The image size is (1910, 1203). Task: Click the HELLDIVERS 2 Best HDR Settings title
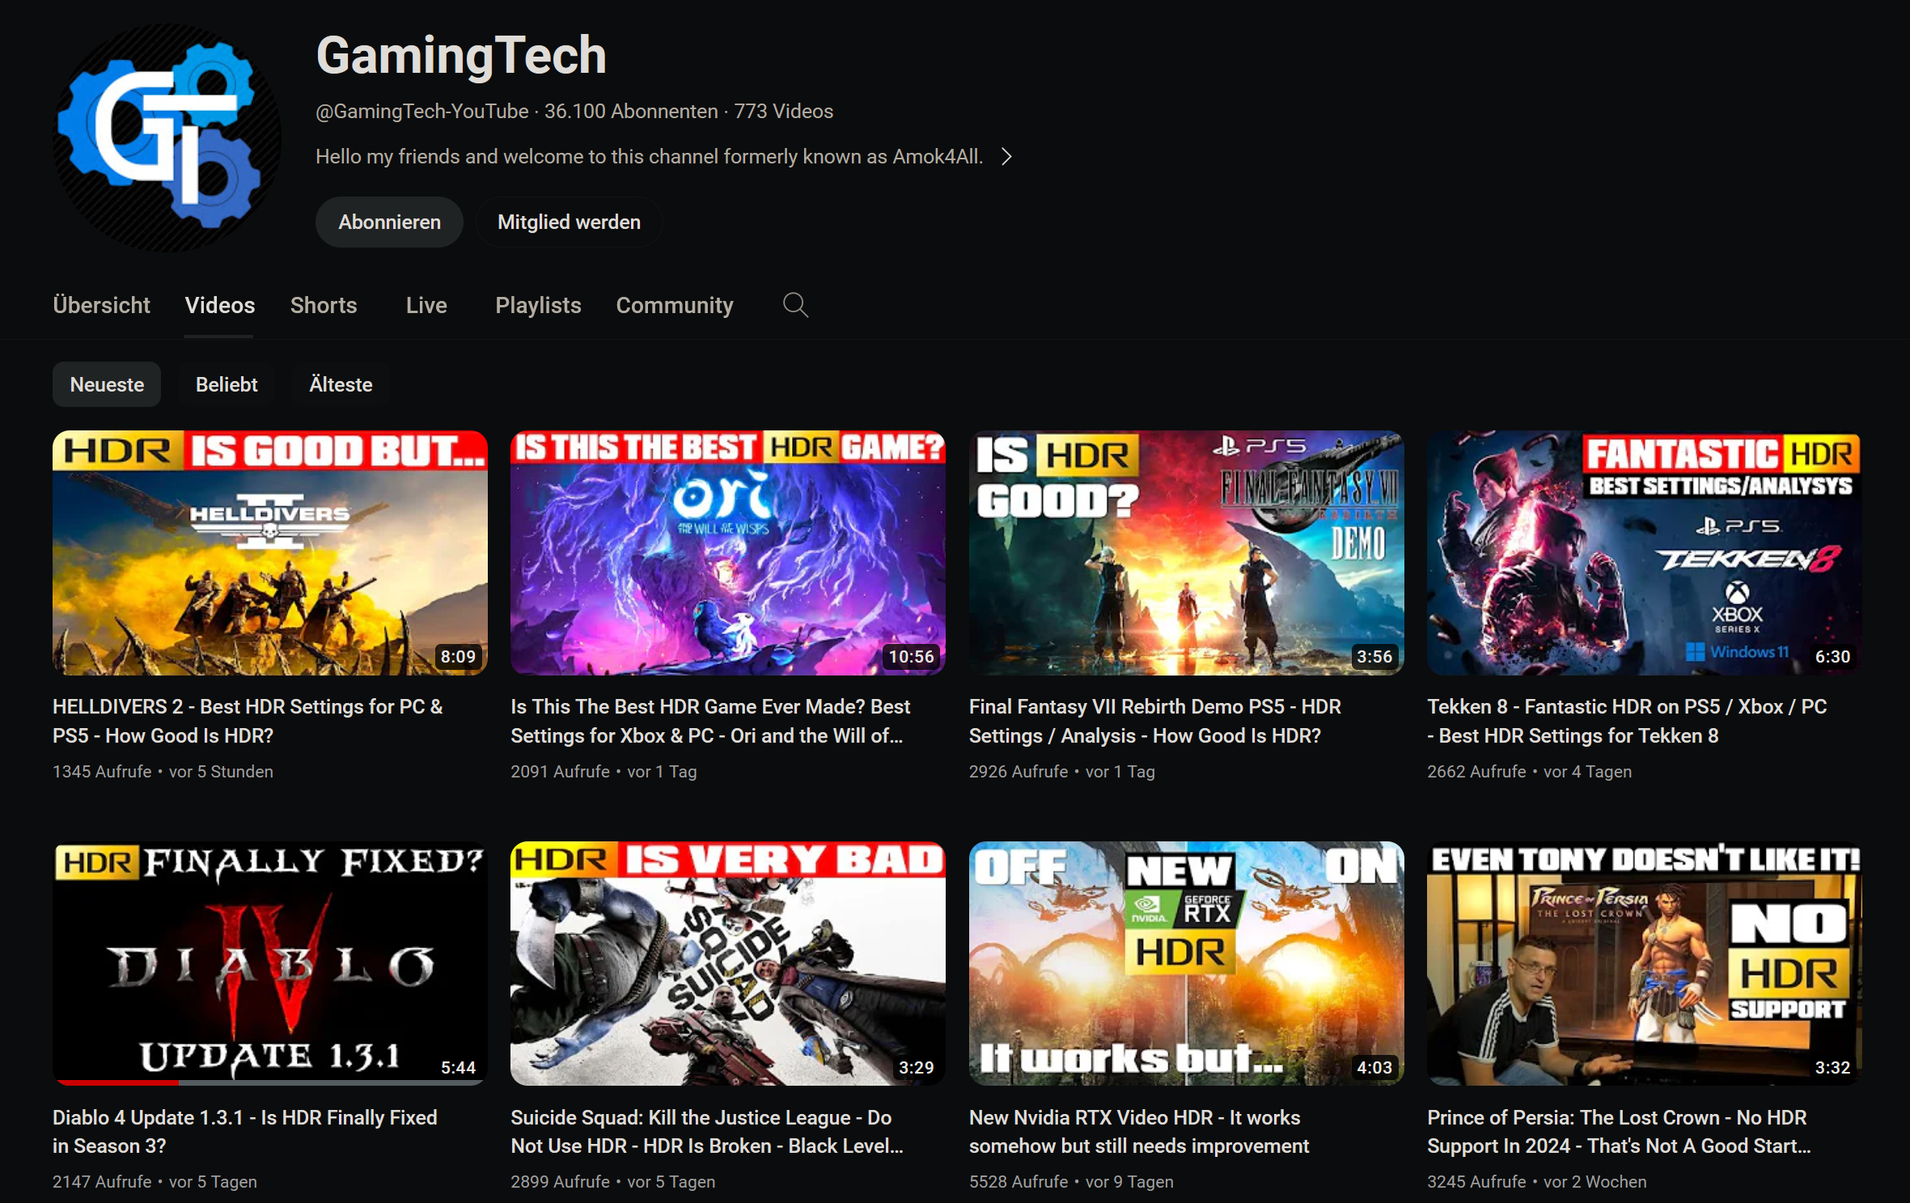coord(248,721)
